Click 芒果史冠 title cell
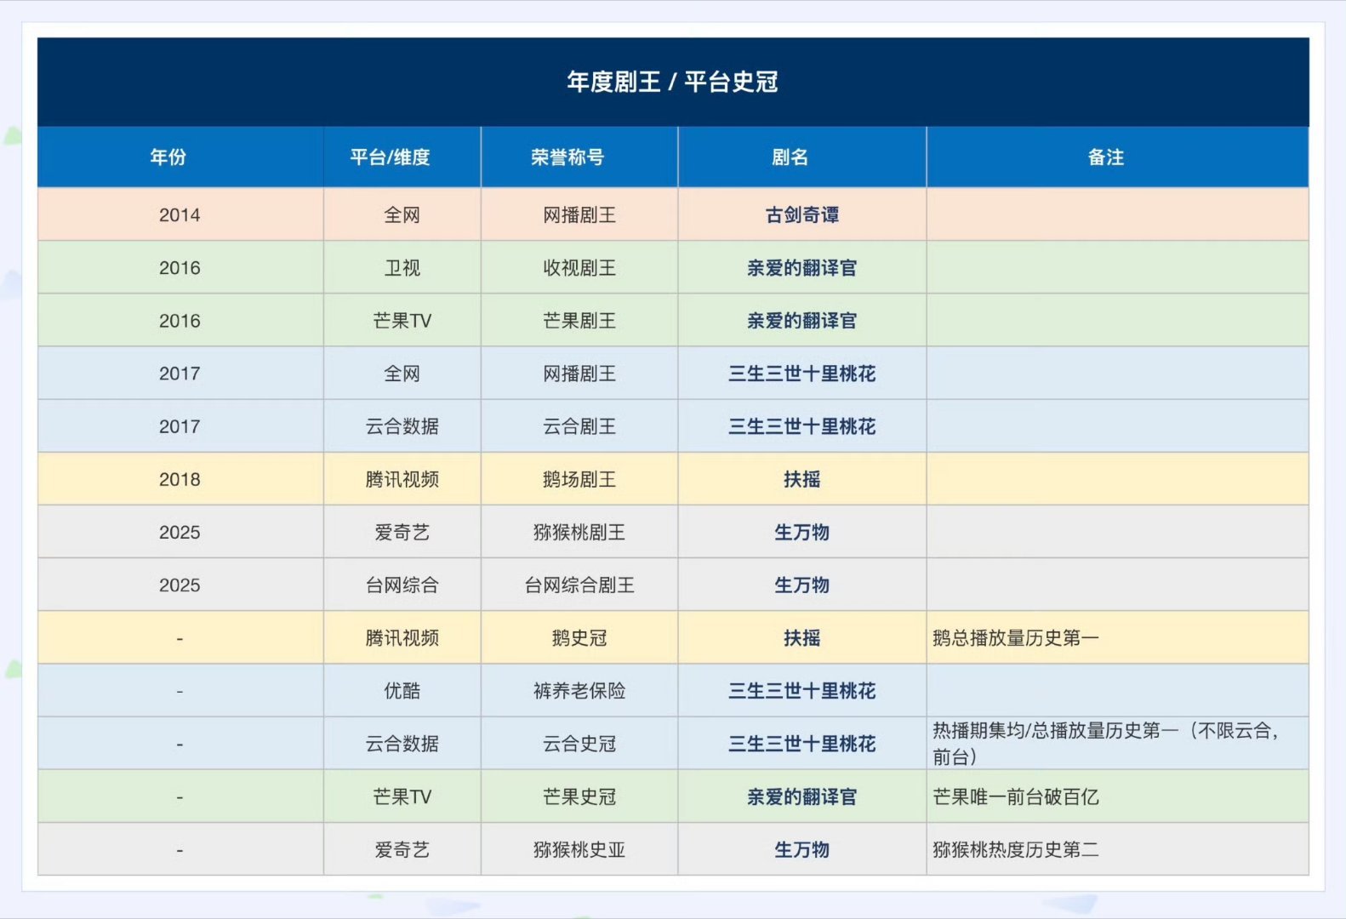Screen dimensions: 1346x919 coord(579,797)
